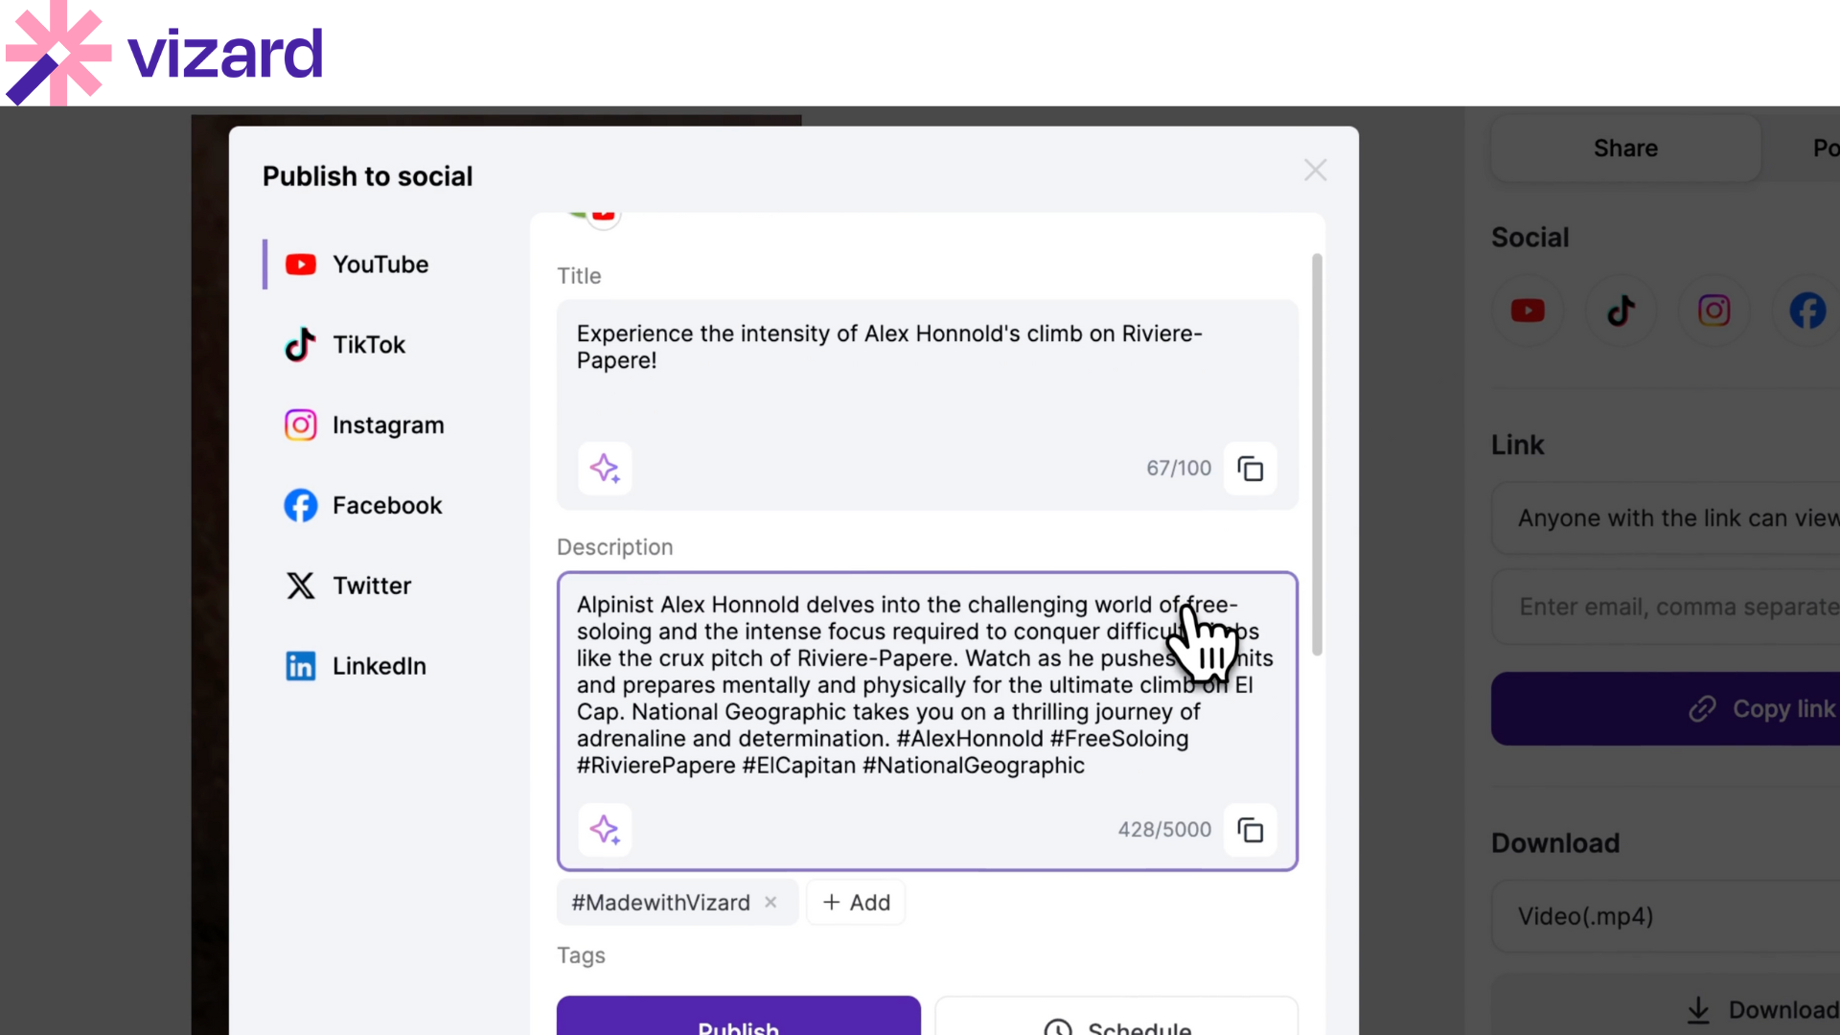Click the YouTube icon in Social section
1840x1035 pixels.
pyautogui.click(x=1527, y=310)
